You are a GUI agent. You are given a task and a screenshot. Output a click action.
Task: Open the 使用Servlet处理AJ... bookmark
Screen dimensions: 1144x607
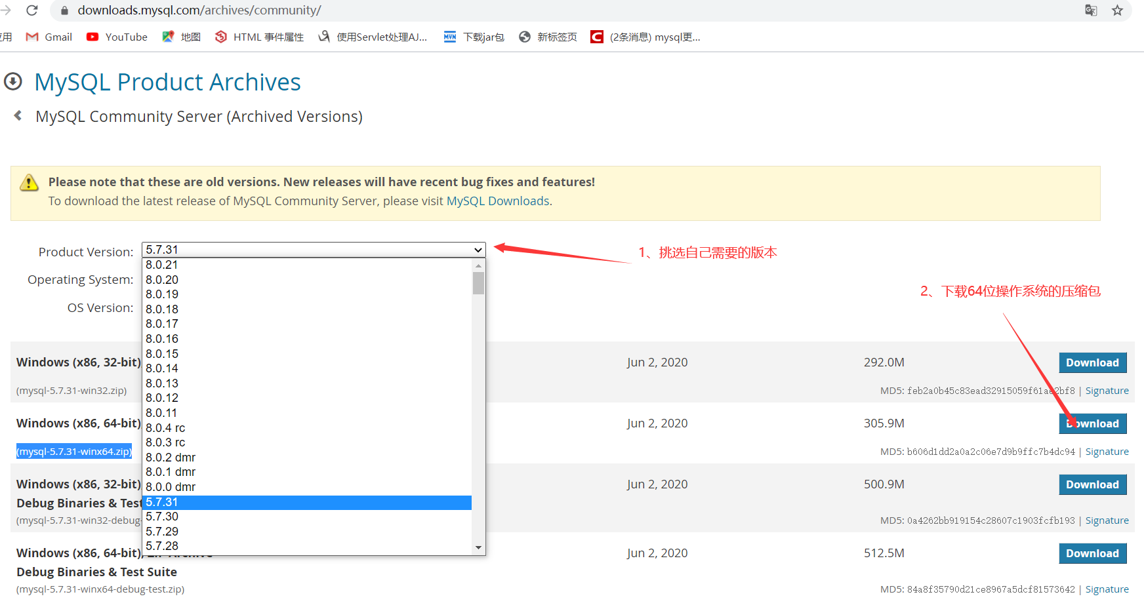[373, 37]
